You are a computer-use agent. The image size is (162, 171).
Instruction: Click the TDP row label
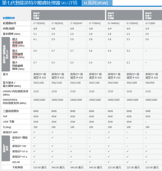pos(5,116)
